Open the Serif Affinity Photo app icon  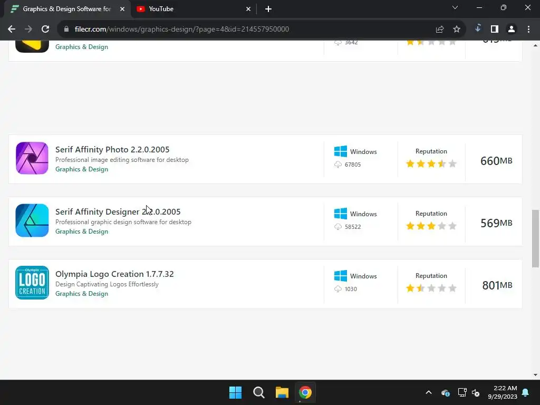(x=32, y=158)
